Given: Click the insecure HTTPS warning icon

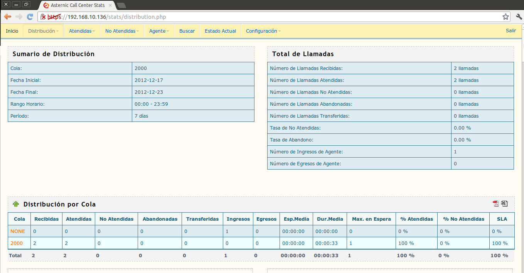Looking at the screenshot, I should click(43, 17).
